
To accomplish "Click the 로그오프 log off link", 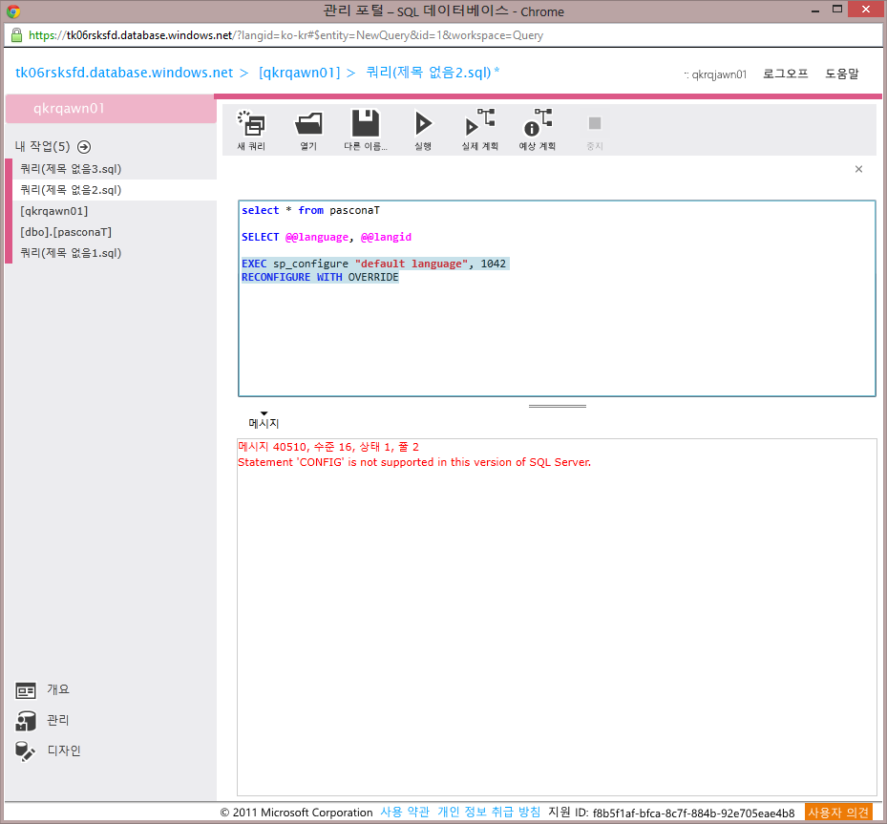I will pos(785,74).
